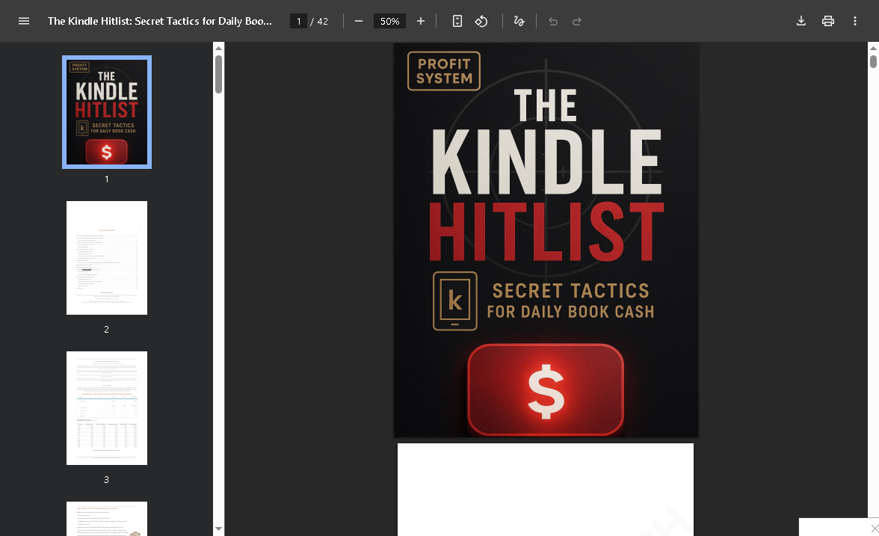Select the draw annotation tool
This screenshot has height=536, width=879.
coord(519,21)
